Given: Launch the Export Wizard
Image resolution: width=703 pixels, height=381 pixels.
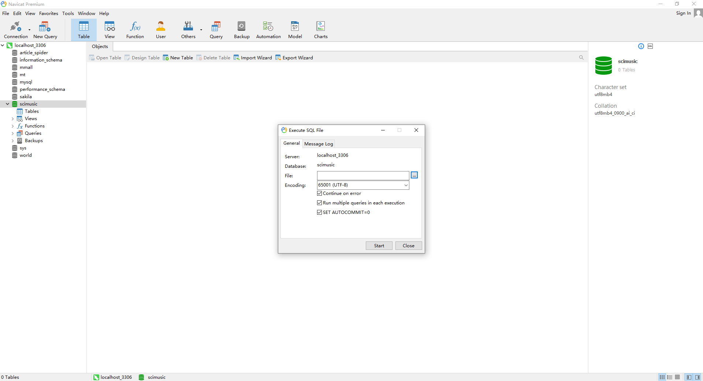Looking at the screenshot, I should [294, 58].
